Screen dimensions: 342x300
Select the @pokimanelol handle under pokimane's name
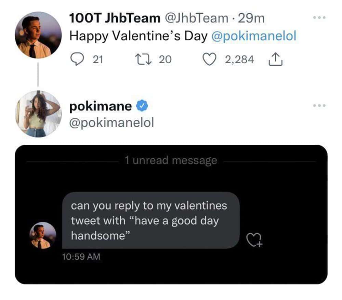click(111, 122)
